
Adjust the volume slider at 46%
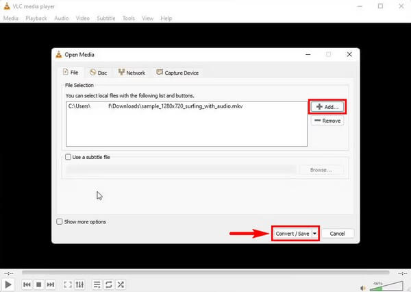pyautogui.click(x=386, y=287)
